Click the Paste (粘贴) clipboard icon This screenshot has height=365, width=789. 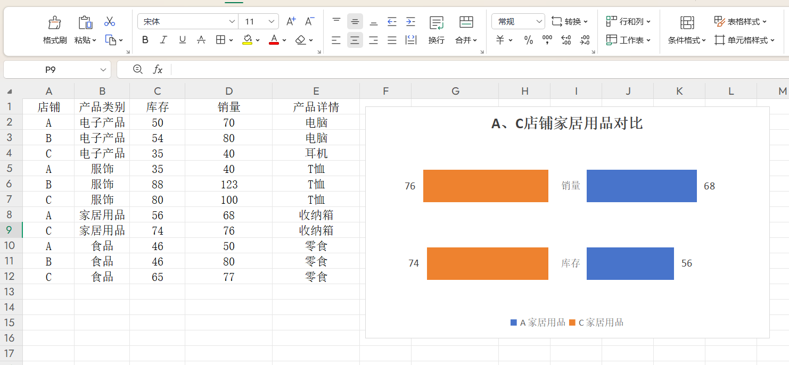point(85,22)
